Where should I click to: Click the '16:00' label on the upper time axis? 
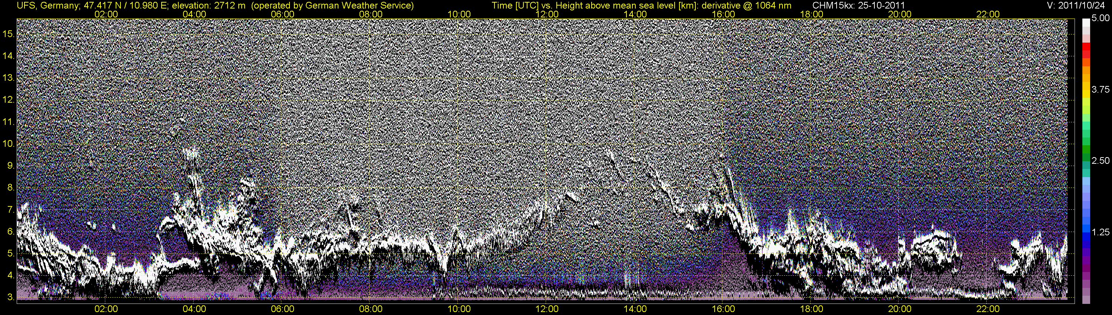[x=724, y=14]
